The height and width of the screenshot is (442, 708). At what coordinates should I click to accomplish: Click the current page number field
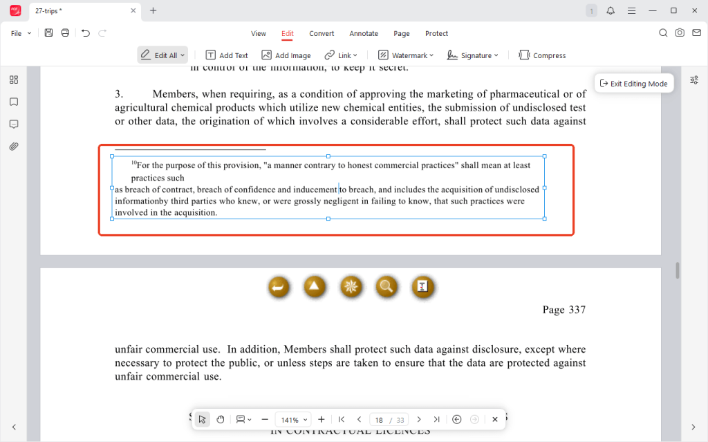coord(378,420)
